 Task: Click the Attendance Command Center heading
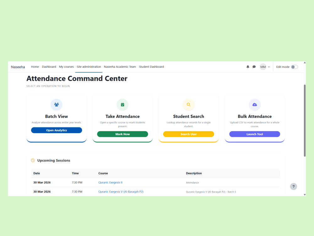pyautogui.click(x=77, y=78)
